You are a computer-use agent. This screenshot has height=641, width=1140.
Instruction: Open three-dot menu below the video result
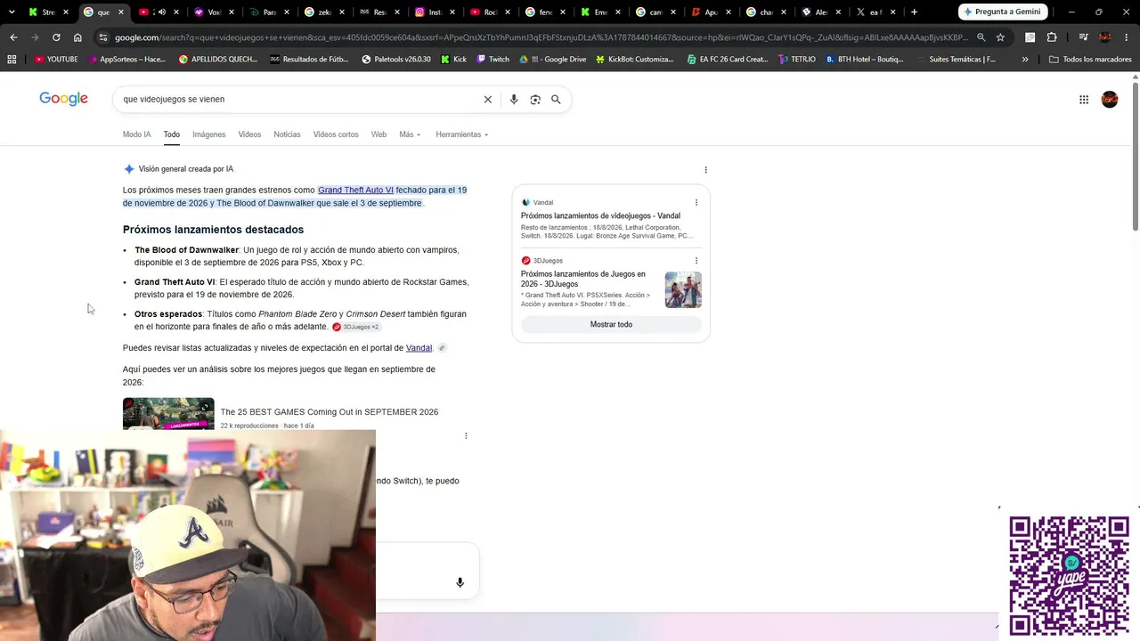point(466,436)
